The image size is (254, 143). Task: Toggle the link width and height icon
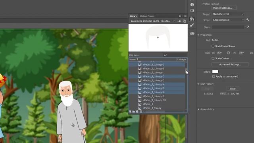228,53
